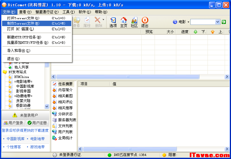The width and height of the screenshot is (231, 159).
Task: Click inside the search text input field
Action: tap(203, 22)
